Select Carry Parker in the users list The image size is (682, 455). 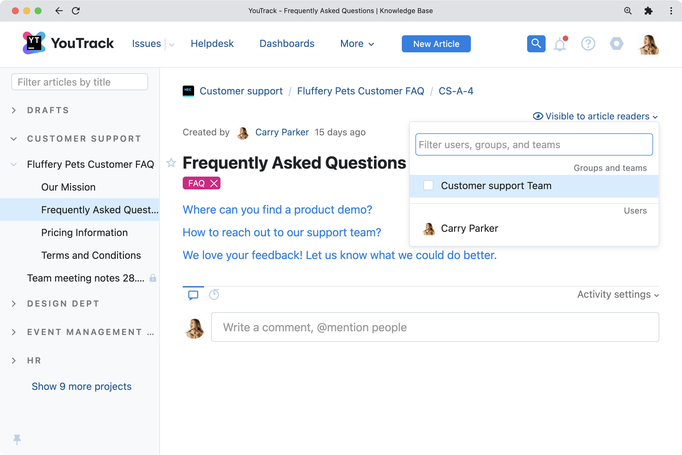534,228
